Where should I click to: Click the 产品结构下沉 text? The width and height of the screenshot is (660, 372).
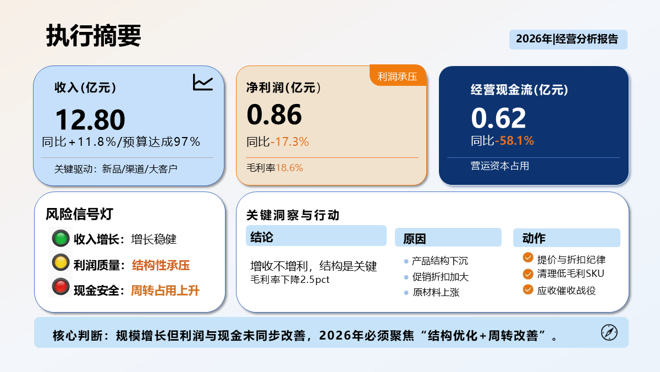pyautogui.click(x=440, y=261)
